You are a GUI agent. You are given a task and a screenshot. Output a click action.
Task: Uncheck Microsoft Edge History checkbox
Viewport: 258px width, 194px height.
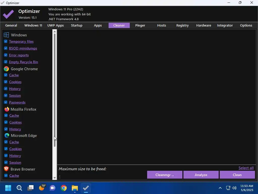pyautogui.click(x=6, y=156)
